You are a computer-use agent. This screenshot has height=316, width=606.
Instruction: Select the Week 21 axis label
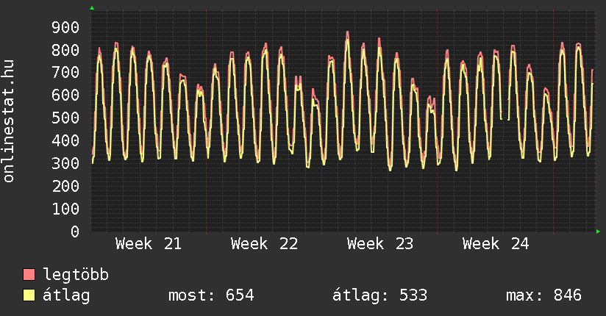point(149,244)
